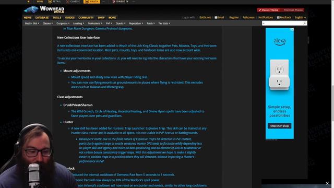Open the Database menu
334x188 pixels.
coord(42,18)
